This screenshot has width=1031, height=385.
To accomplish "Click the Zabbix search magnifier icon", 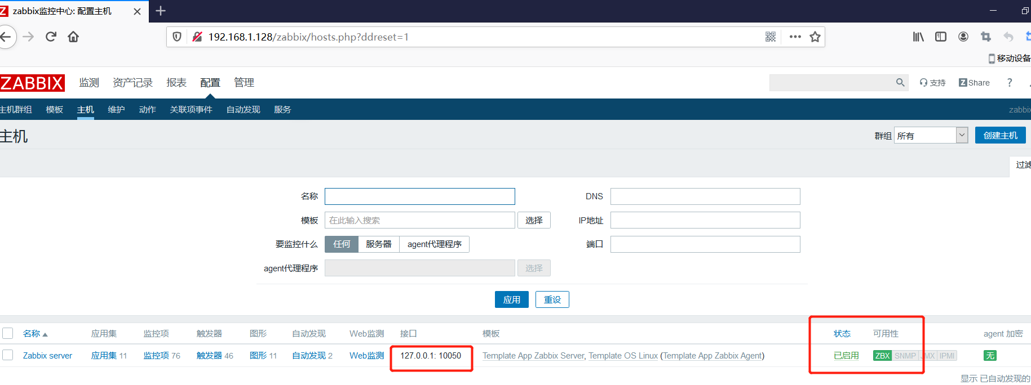I will tap(900, 83).
